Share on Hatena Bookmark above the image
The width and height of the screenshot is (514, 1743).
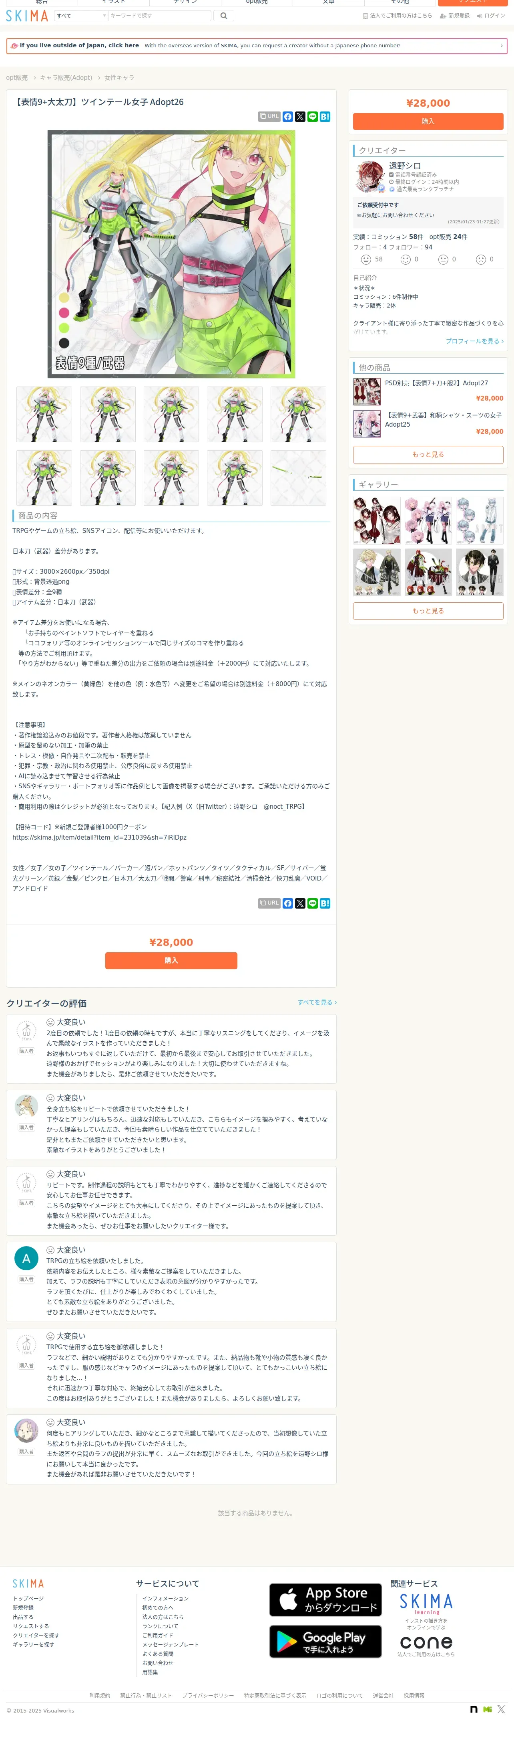[325, 116]
